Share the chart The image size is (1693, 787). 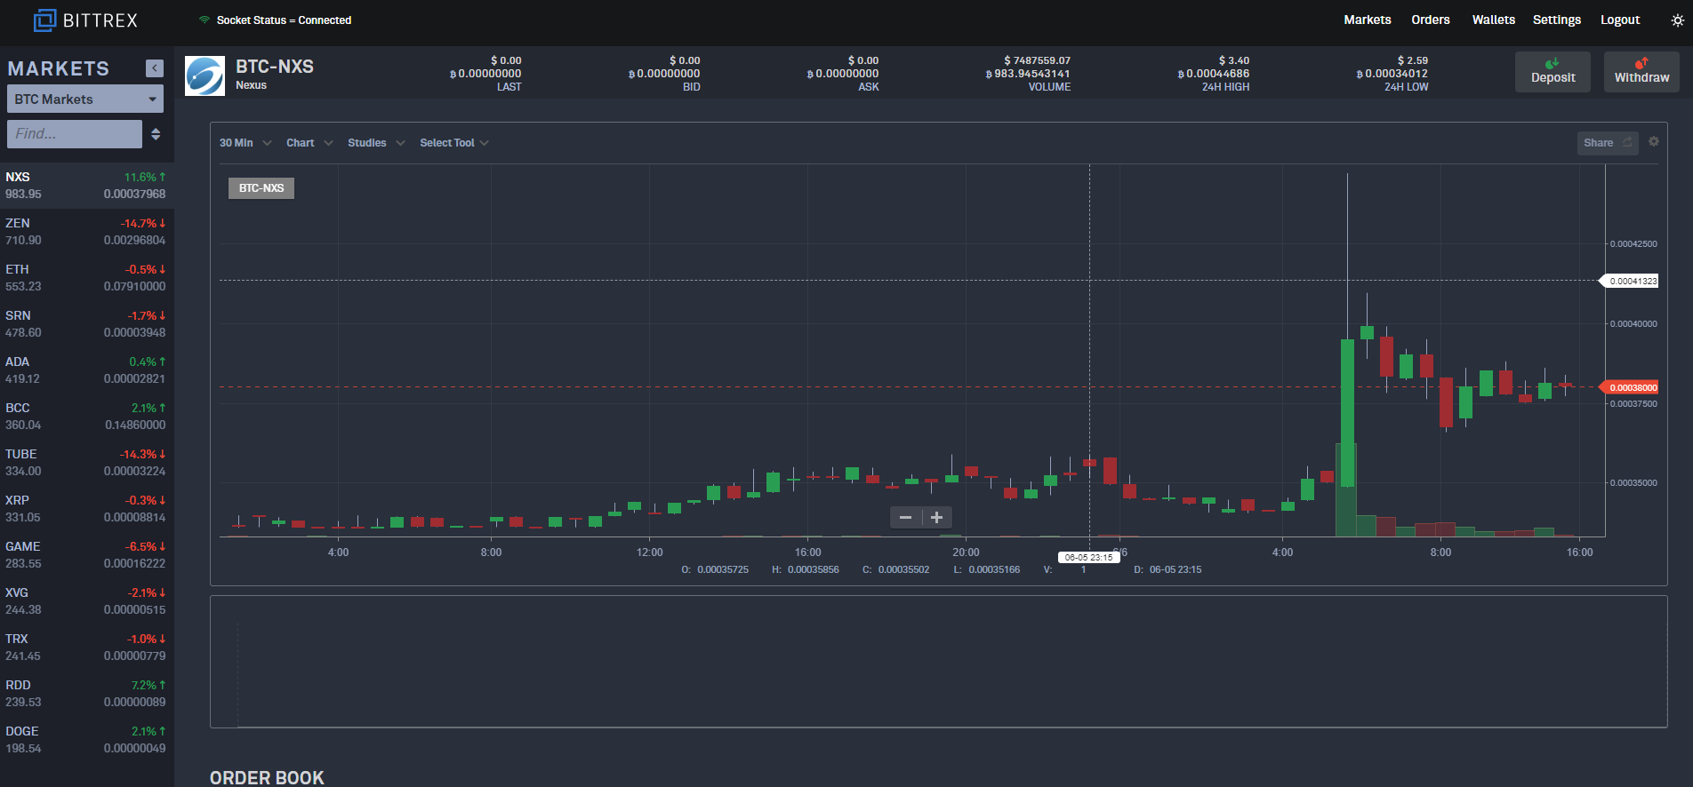[x=1608, y=143]
